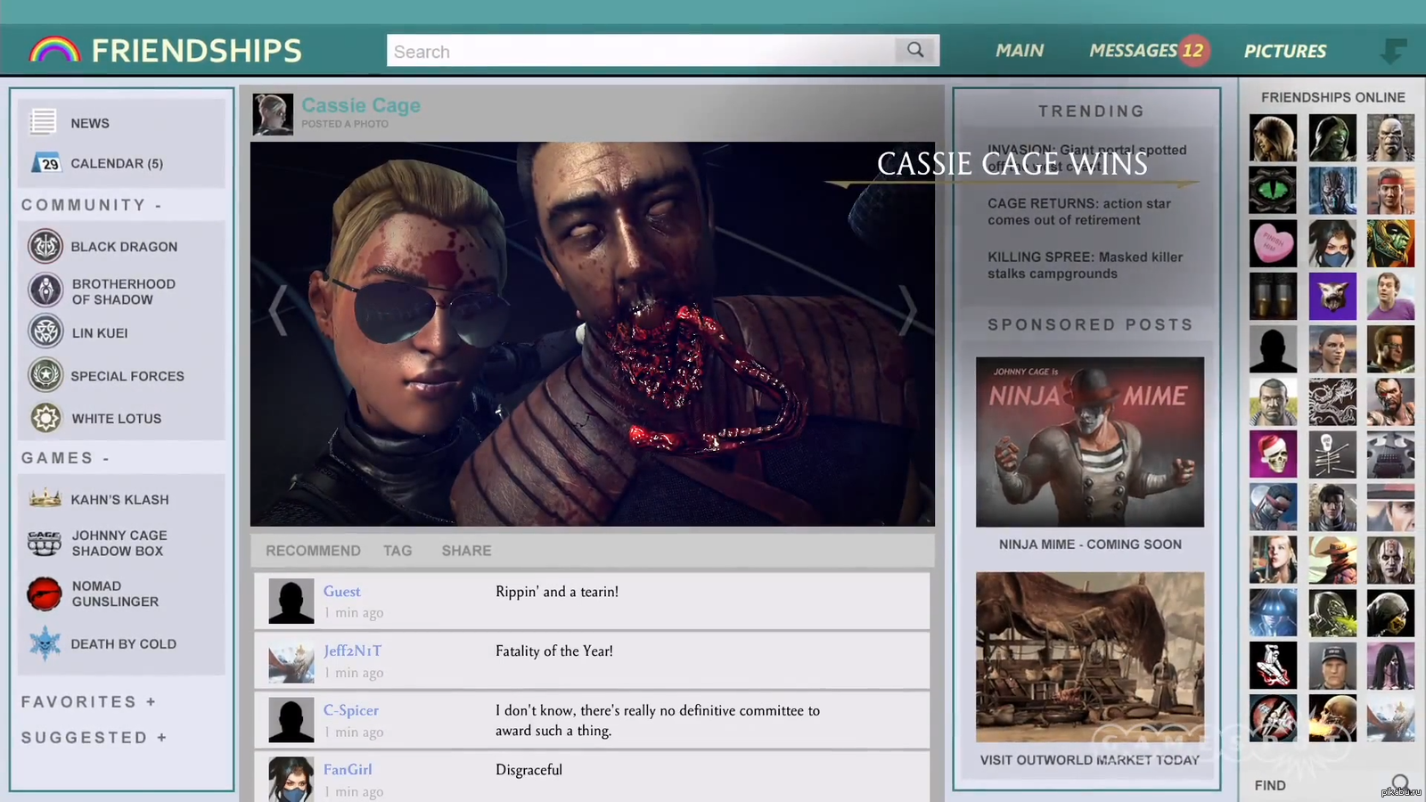Click the Search input field

tap(642, 51)
